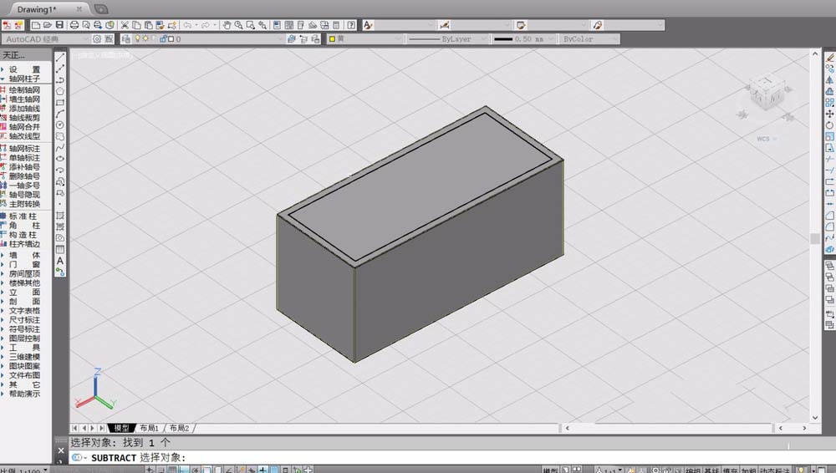The width and height of the screenshot is (836, 473).
Task: Open the ByLayer linetype dropdown
Action: click(x=447, y=39)
